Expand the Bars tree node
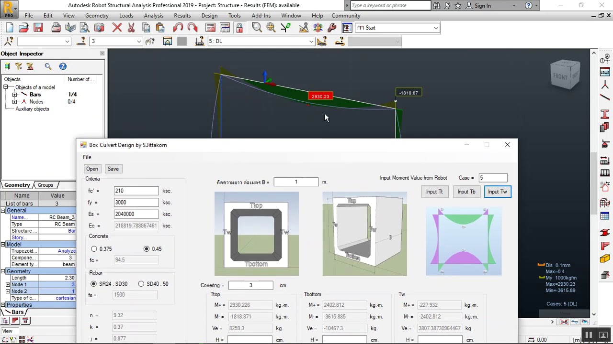The height and width of the screenshot is (344, 613). click(x=15, y=95)
